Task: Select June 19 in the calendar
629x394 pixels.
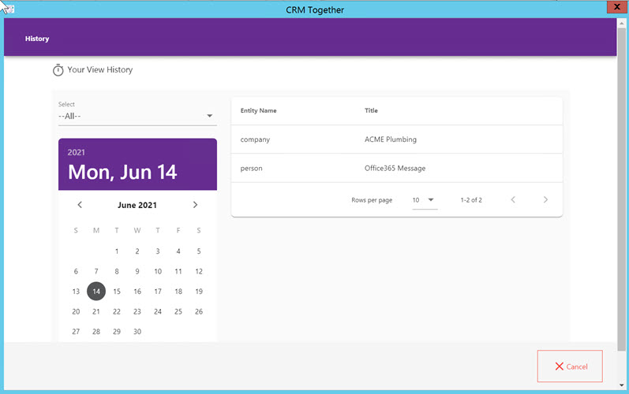Action: [x=199, y=291]
